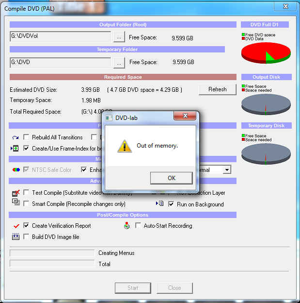Click the Start button

(133, 288)
